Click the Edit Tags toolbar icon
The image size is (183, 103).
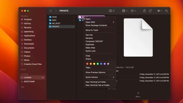(x=150, y=11)
